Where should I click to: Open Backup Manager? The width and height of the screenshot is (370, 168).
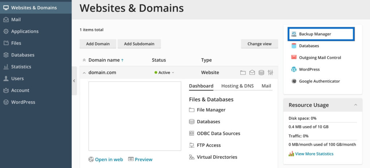click(x=321, y=34)
